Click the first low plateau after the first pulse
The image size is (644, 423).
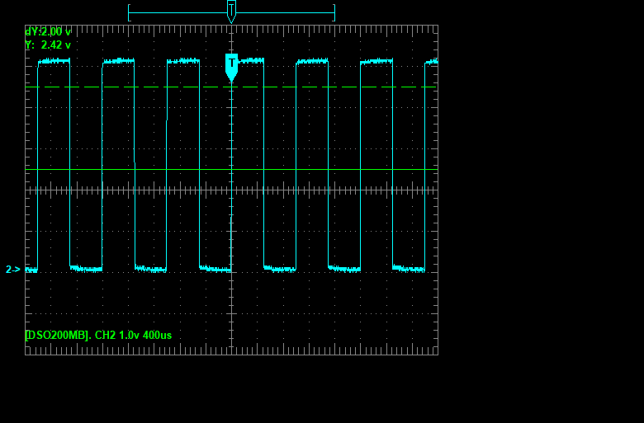(86, 268)
